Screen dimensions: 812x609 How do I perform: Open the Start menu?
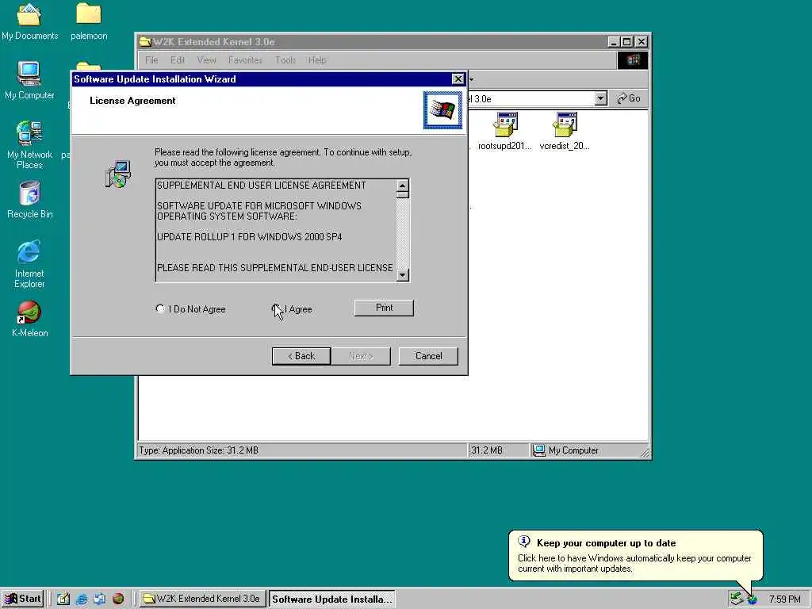(x=22, y=599)
